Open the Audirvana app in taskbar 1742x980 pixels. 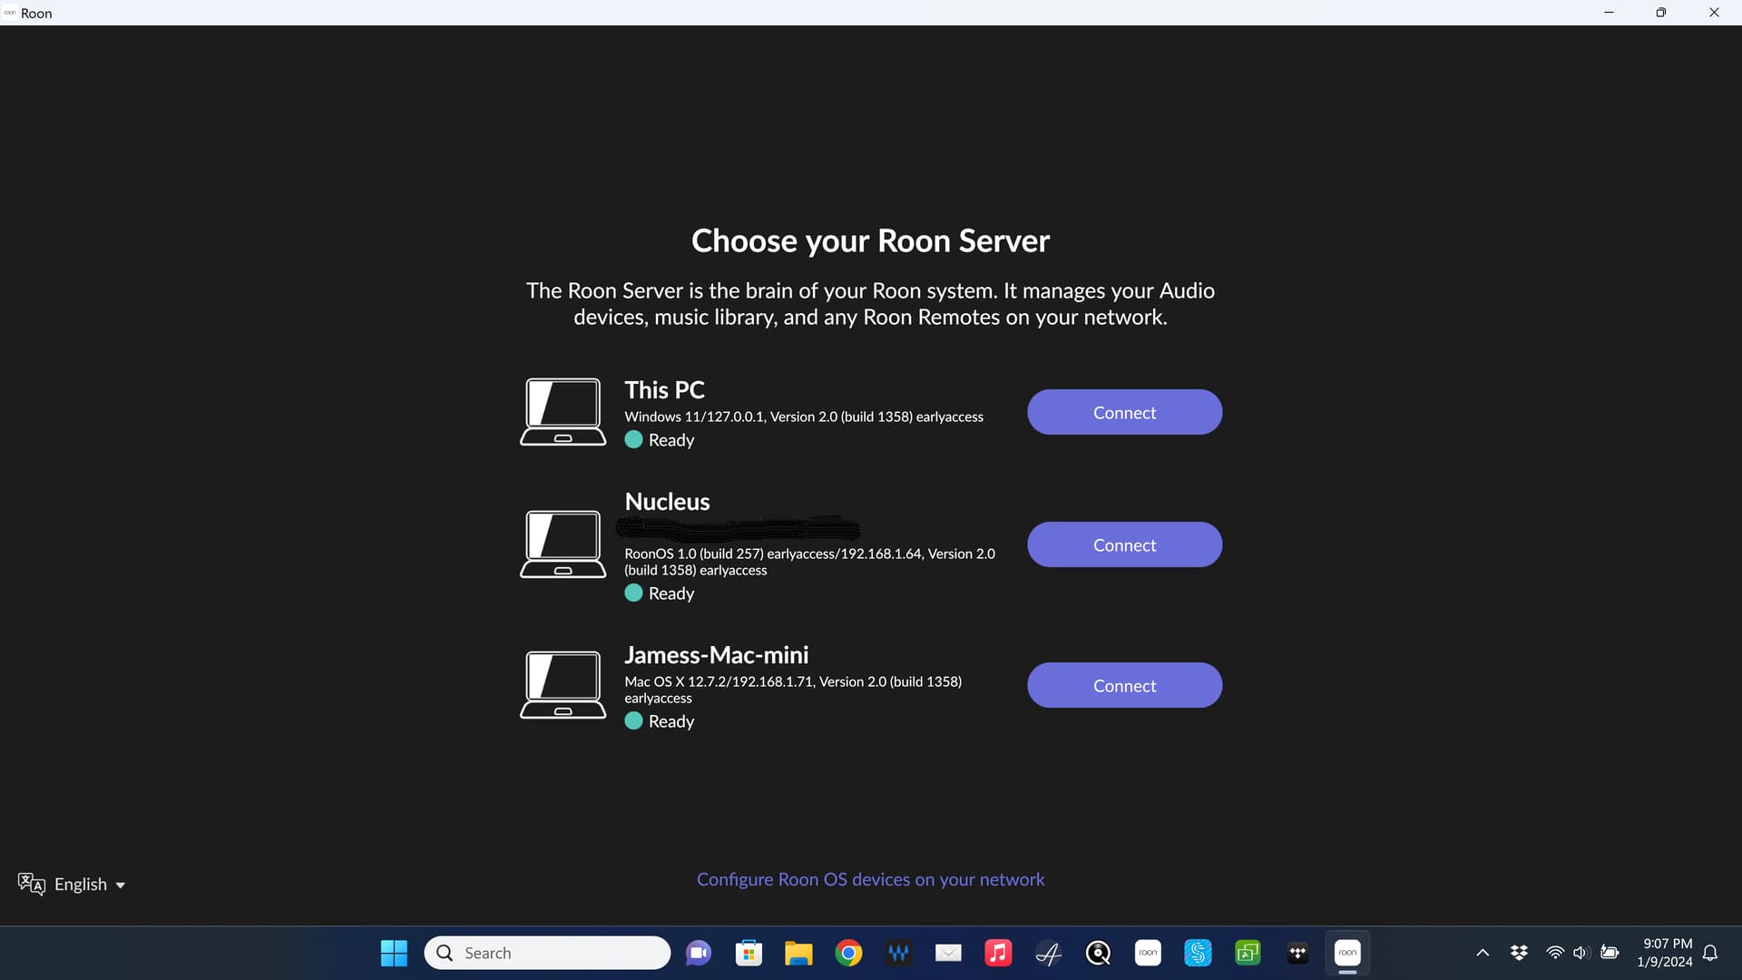[1048, 953]
